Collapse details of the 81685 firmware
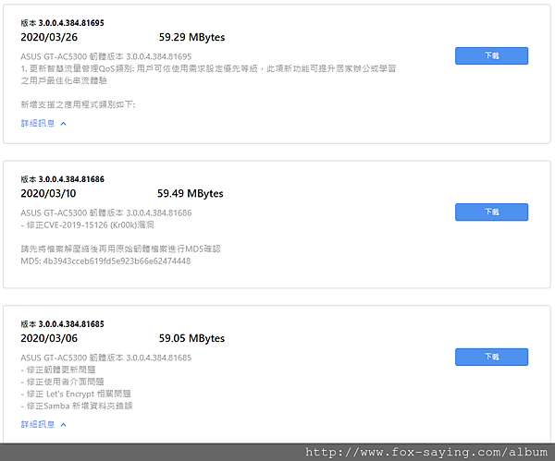 (43, 425)
